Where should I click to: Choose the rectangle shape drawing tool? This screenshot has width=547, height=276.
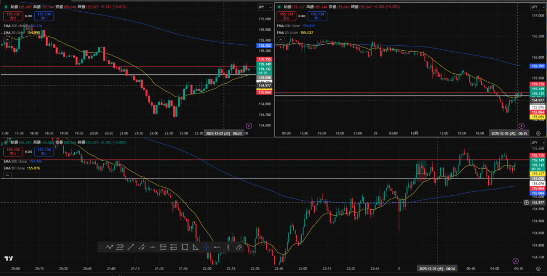pyautogui.click(x=185, y=247)
